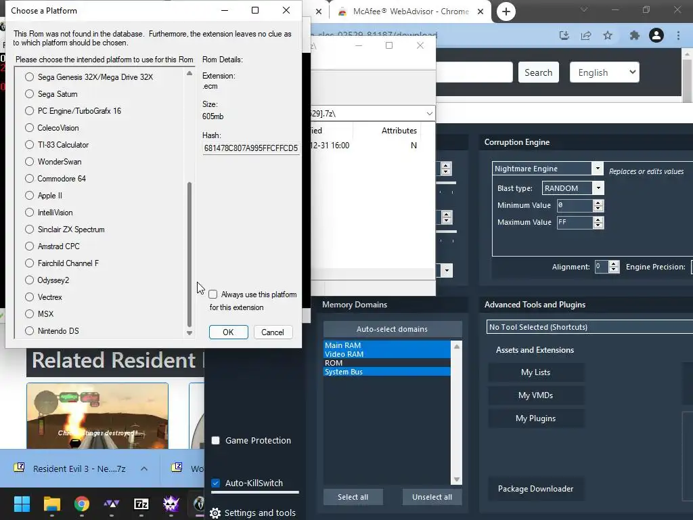The height and width of the screenshot is (520, 693).
Task: Select the MSX radio button
Action: click(30, 314)
